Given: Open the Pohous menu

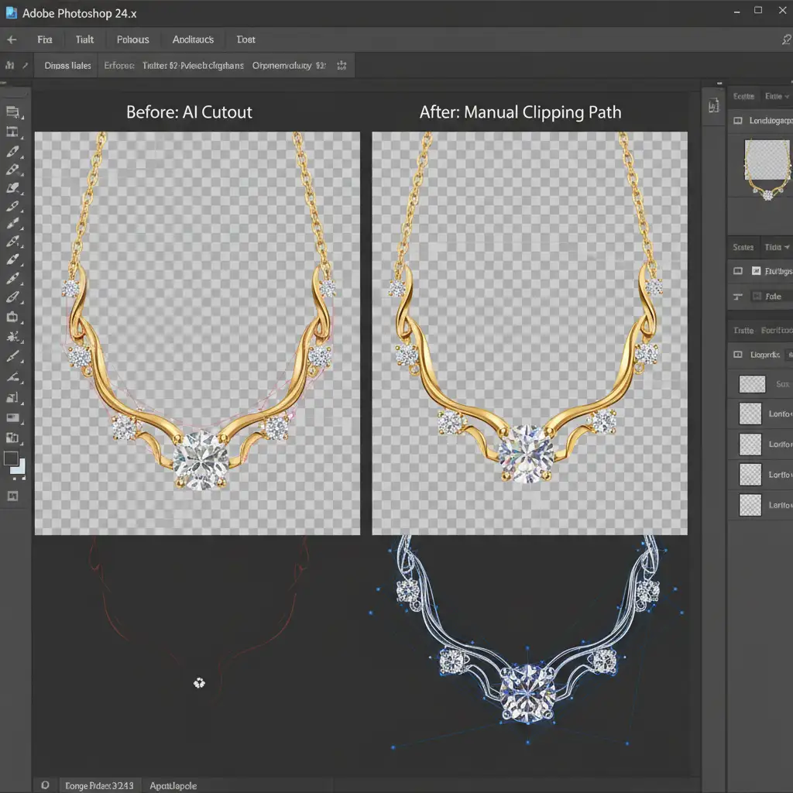Looking at the screenshot, I should point(132,39).
